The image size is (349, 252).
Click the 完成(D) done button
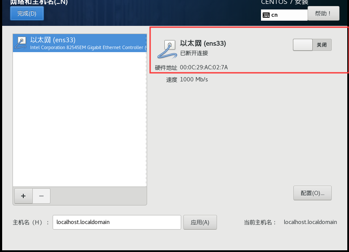click(27, 13)
